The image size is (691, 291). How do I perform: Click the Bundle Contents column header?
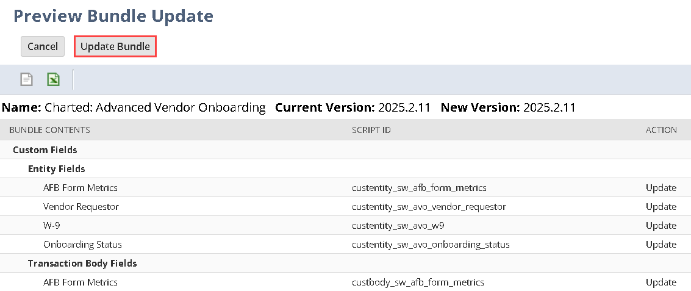(50, 130)
